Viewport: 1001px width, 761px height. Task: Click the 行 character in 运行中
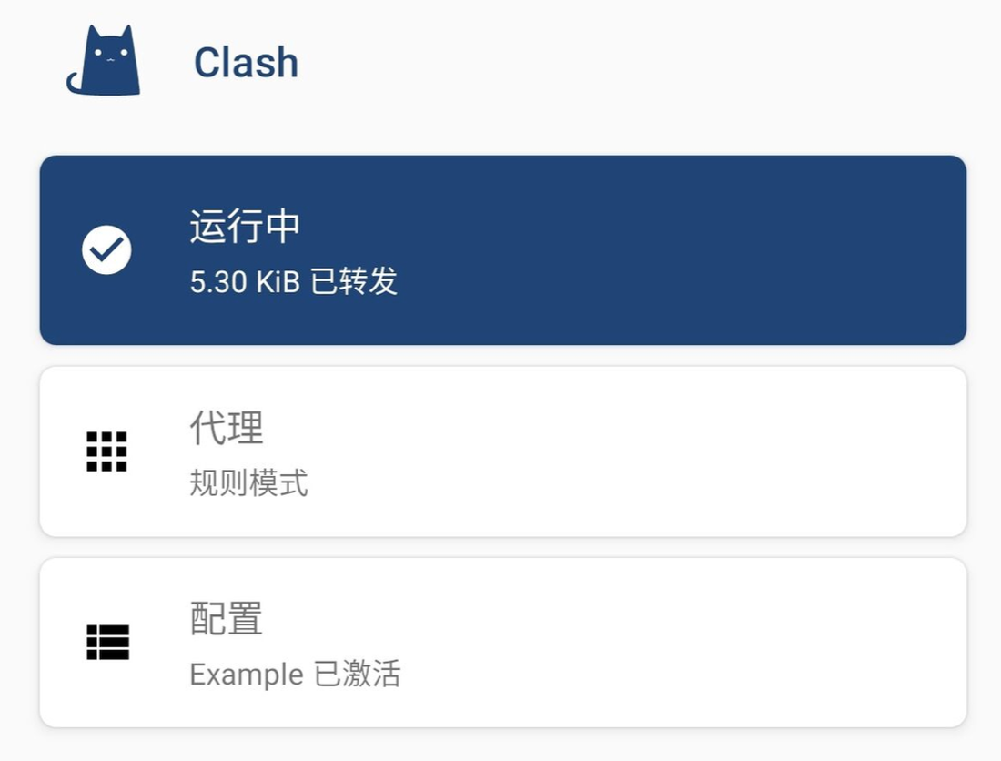click(x=245, y=227)
